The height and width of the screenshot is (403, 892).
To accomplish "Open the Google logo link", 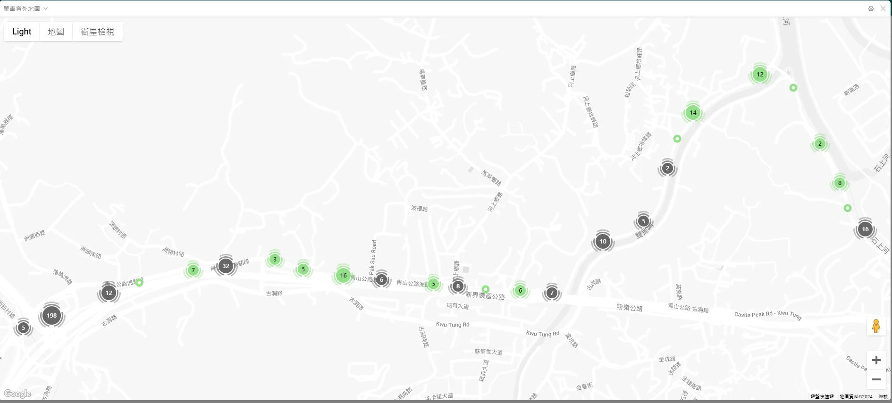I will (x=17, y=394).
